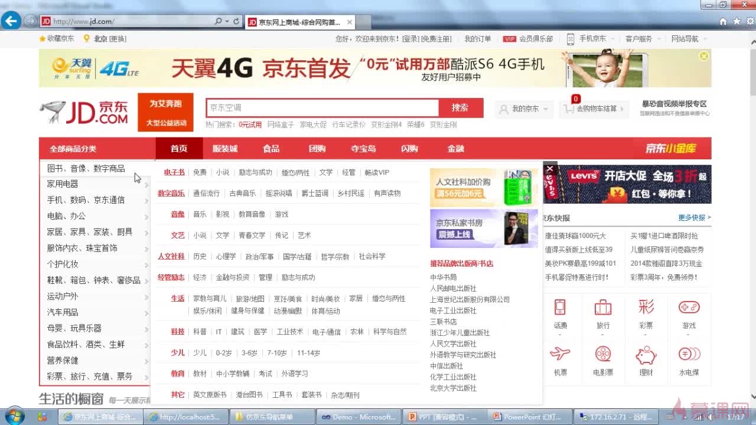The width and height of the screenshot is (756, 425).
Task: Close the category flyout panel X
Action: point(549,169)
